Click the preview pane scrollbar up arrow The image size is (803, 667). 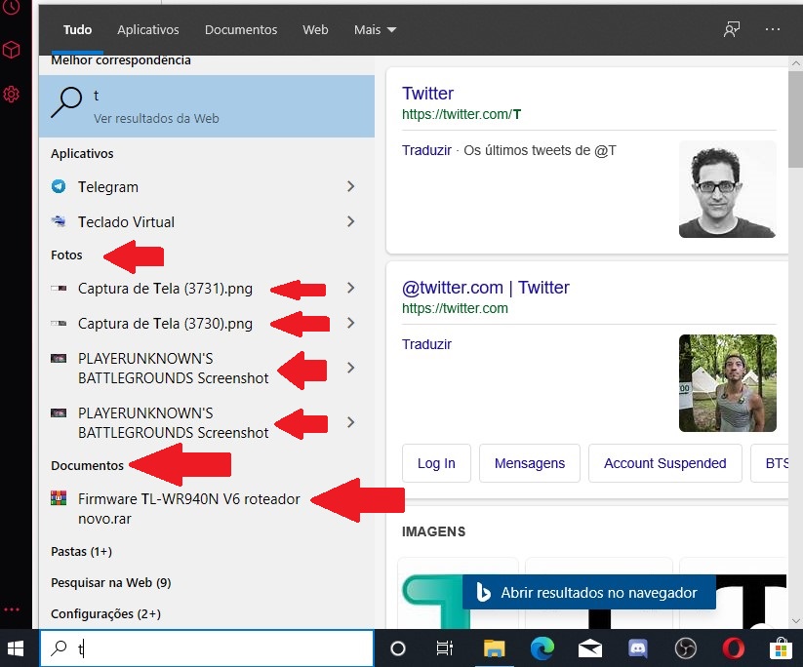795,63
